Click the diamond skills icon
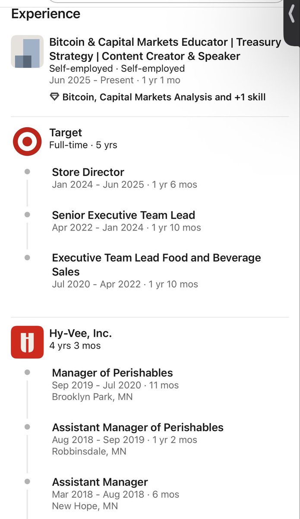 [x=54, y=97]
